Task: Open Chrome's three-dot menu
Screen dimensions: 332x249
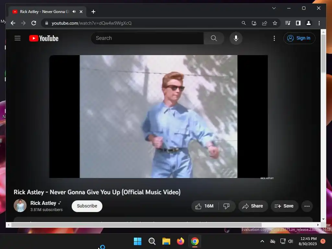Action: 319,23
